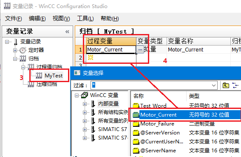Select 内部变量 in the variable tree
The height and width of the screenshot is (157, 241).
point(108,103)
